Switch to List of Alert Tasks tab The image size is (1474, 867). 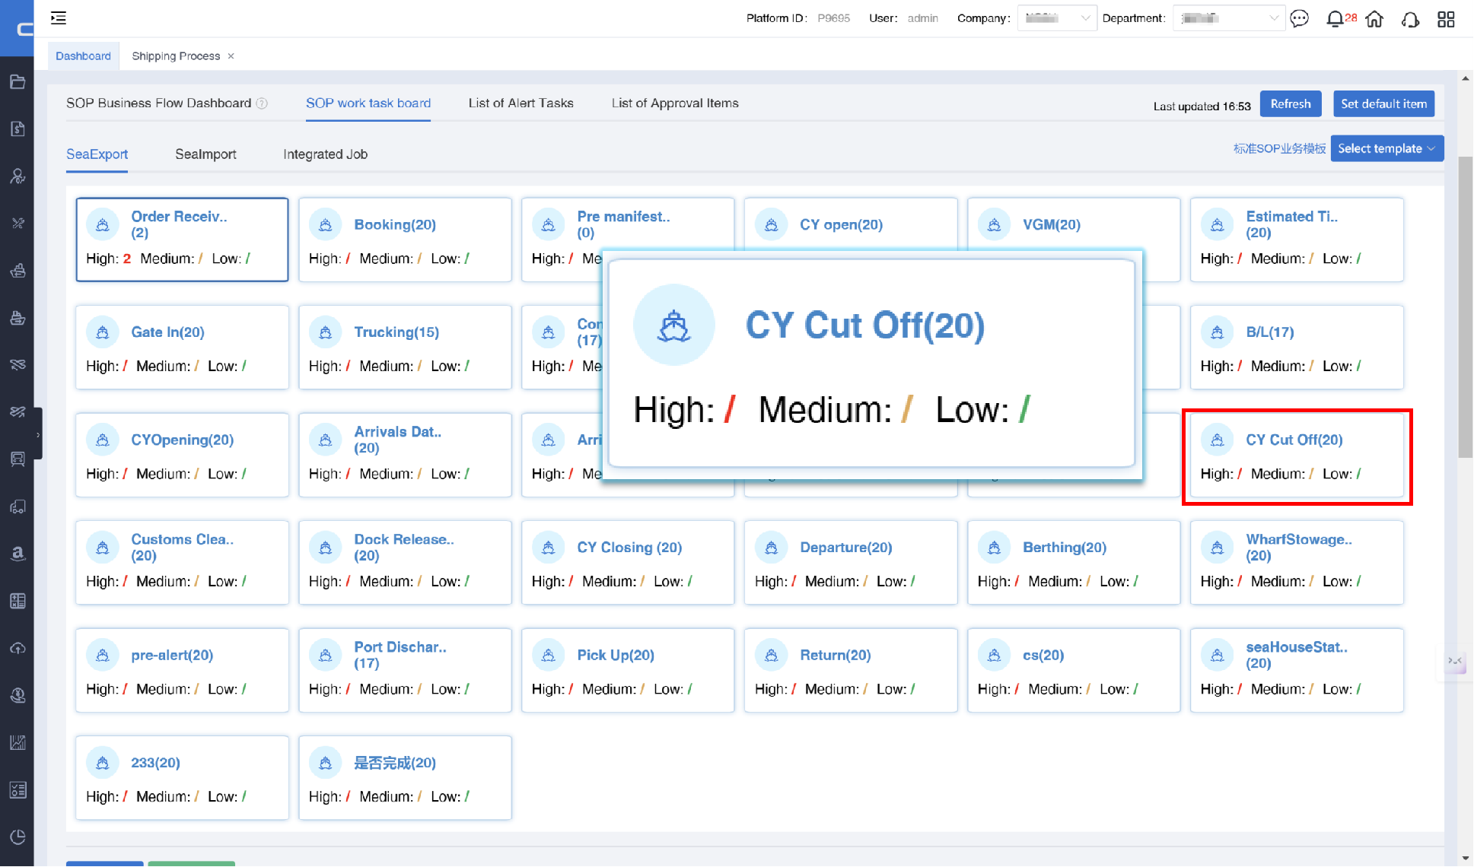(521, 103)
